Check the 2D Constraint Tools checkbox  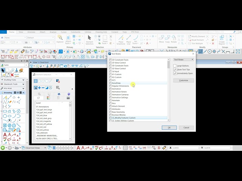110,60
